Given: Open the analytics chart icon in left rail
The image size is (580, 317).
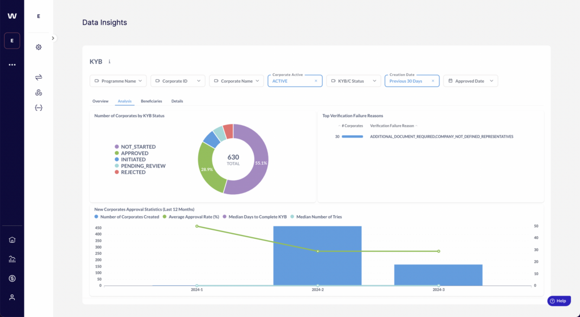Looking at the screenshot, I should [12, 259].
